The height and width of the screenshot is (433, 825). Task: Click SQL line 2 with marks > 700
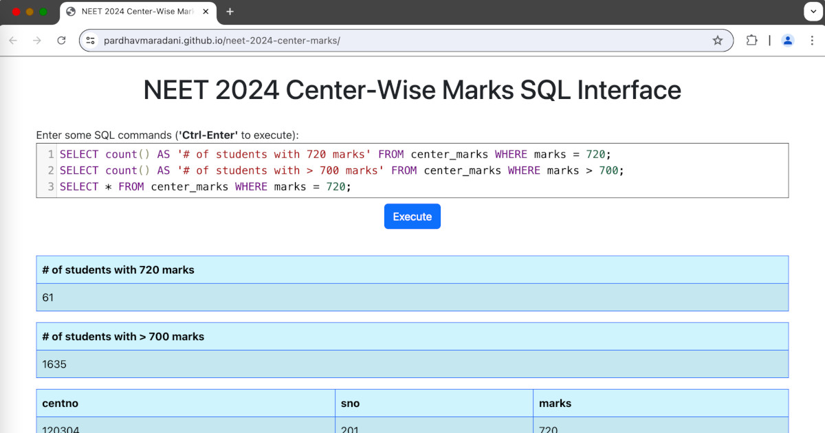[x=342, y=170]
